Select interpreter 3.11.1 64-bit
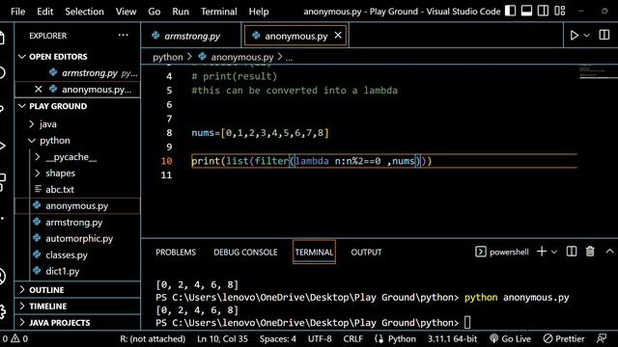 click(452, 338)
